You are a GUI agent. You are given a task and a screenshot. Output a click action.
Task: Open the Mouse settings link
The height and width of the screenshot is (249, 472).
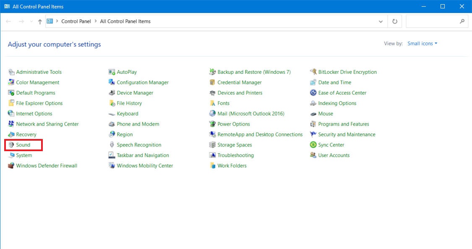326,114
